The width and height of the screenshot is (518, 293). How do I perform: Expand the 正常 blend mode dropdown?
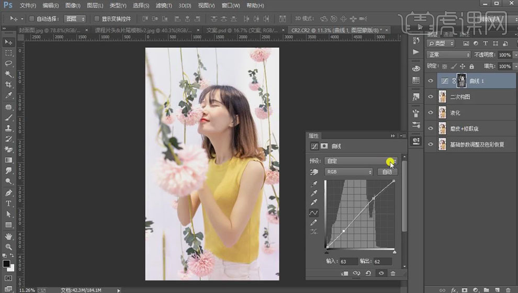click(449, 55)
